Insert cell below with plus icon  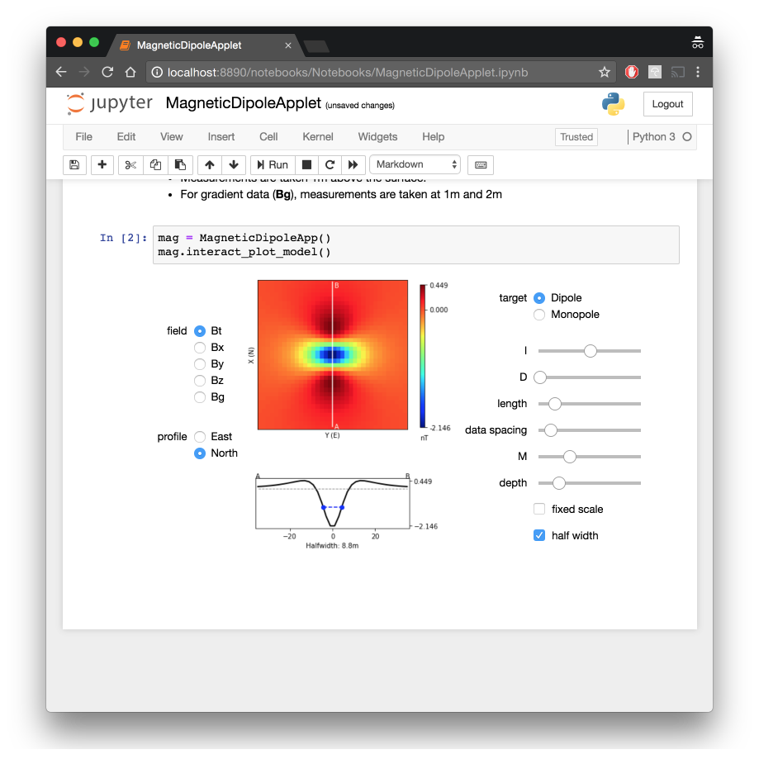102,165
